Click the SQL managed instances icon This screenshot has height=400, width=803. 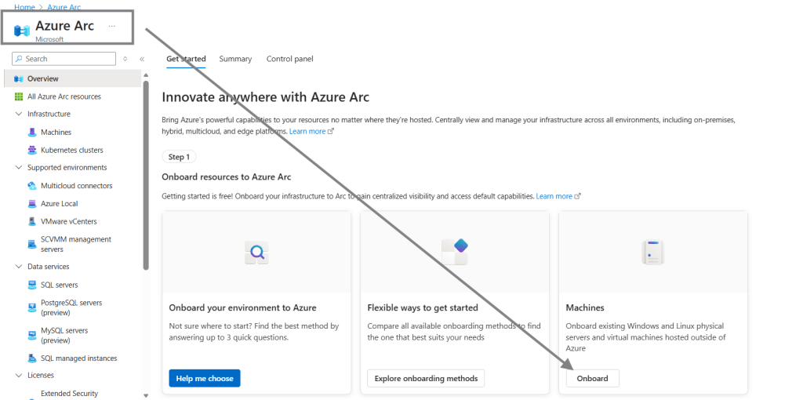click(x=32, y=358)
